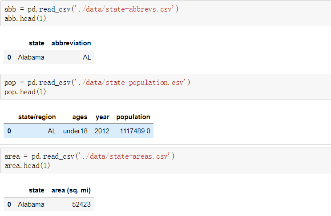Select the 1117489.0 population cell
The width and height of the screenshot is (331, 216).
[134, 131]
